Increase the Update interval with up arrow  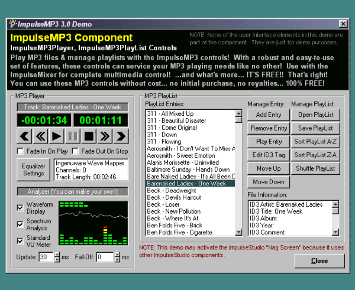[x=57, y=255]
